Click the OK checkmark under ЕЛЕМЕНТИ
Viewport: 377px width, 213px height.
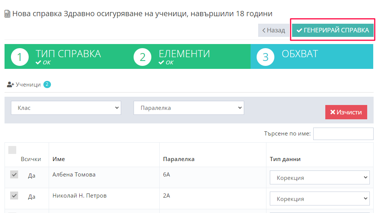161,62
